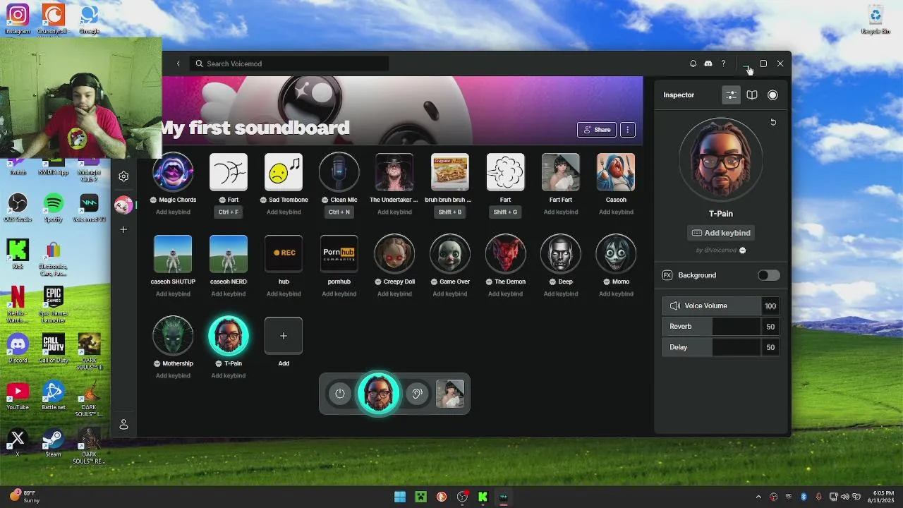Play The Undertaker sound
Image resolution: width=903 pixels, height=508 pixels.
(394, 172)
